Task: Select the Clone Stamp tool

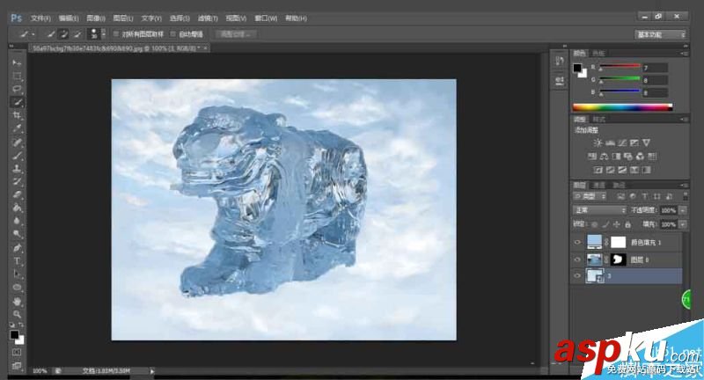Action: click(x=17, y=169)
